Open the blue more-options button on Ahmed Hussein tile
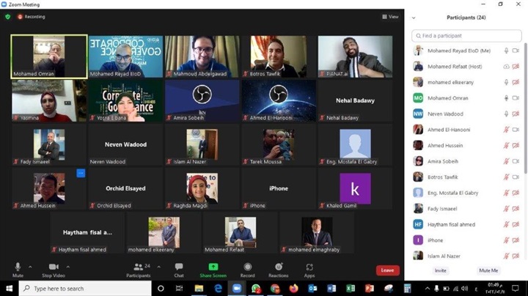This screenshot has height=296, width=528. click(81, 173)
